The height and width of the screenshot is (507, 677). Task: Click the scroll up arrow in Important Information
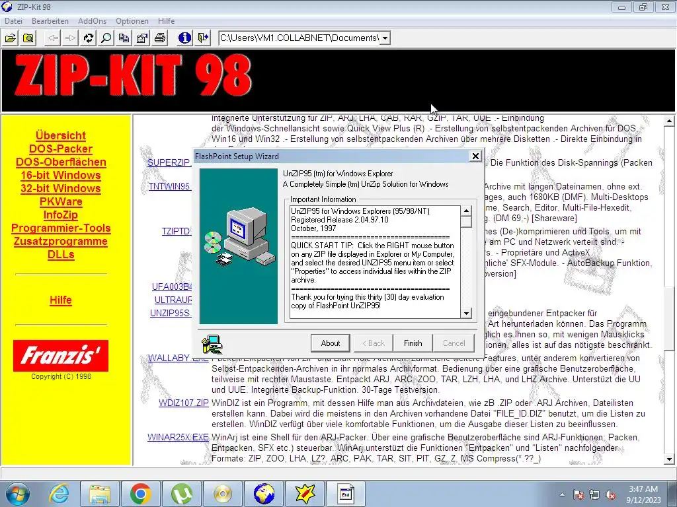click(x=466, y=211)
